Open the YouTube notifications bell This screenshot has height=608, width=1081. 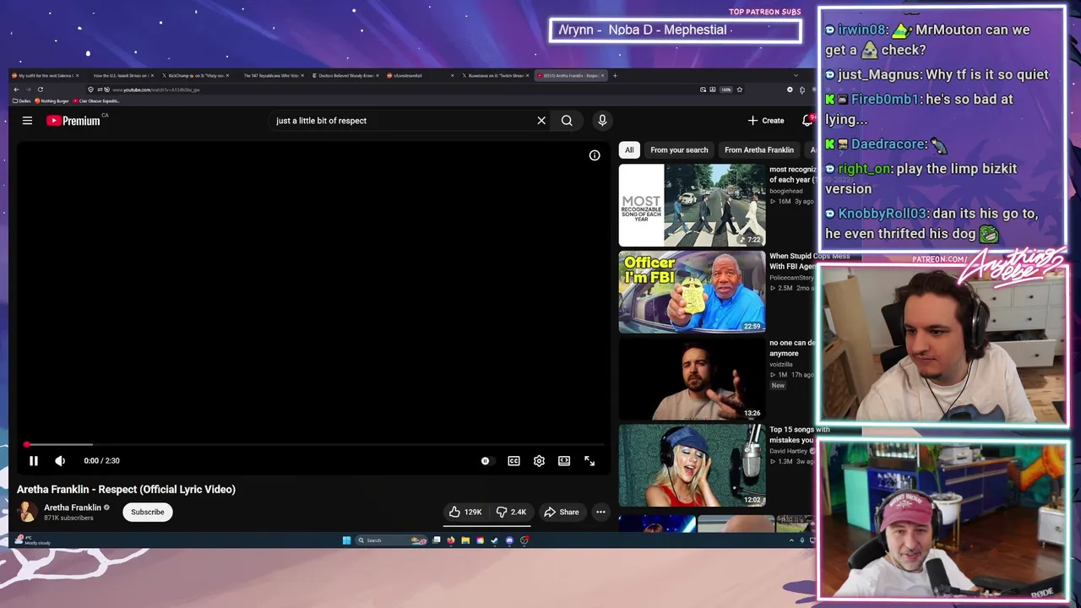(807, 121)
